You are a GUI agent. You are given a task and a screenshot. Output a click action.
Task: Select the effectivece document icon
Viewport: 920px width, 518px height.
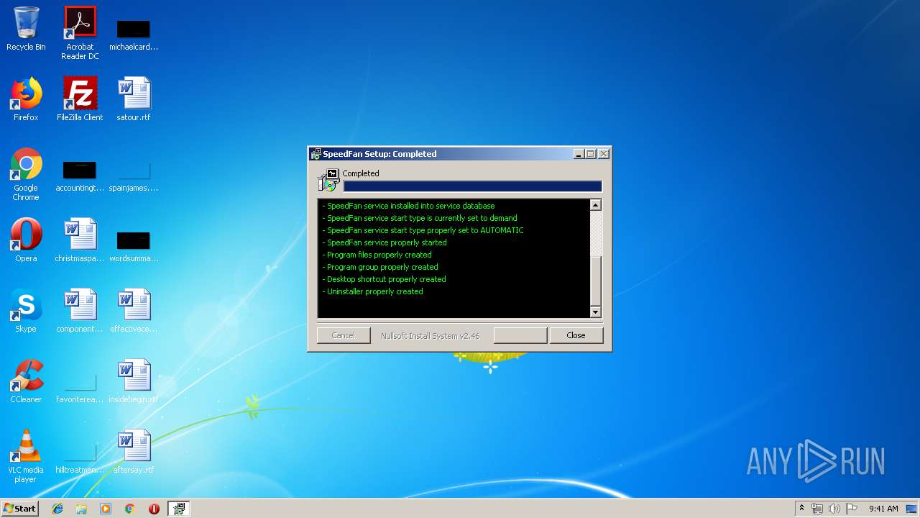pos(134,311)
